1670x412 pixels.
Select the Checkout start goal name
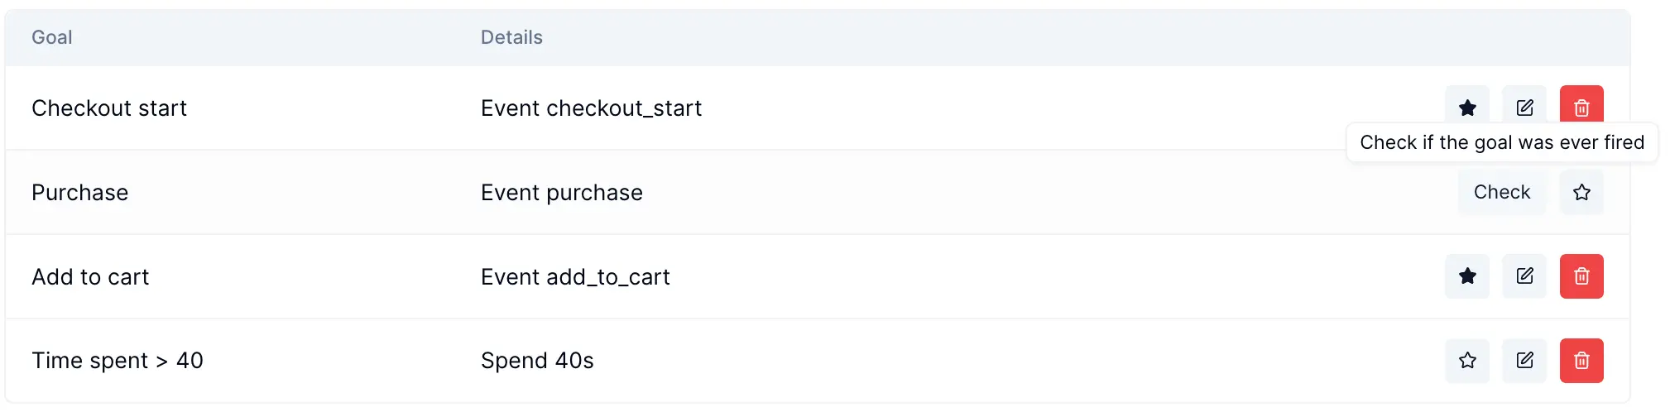(109, 108)
